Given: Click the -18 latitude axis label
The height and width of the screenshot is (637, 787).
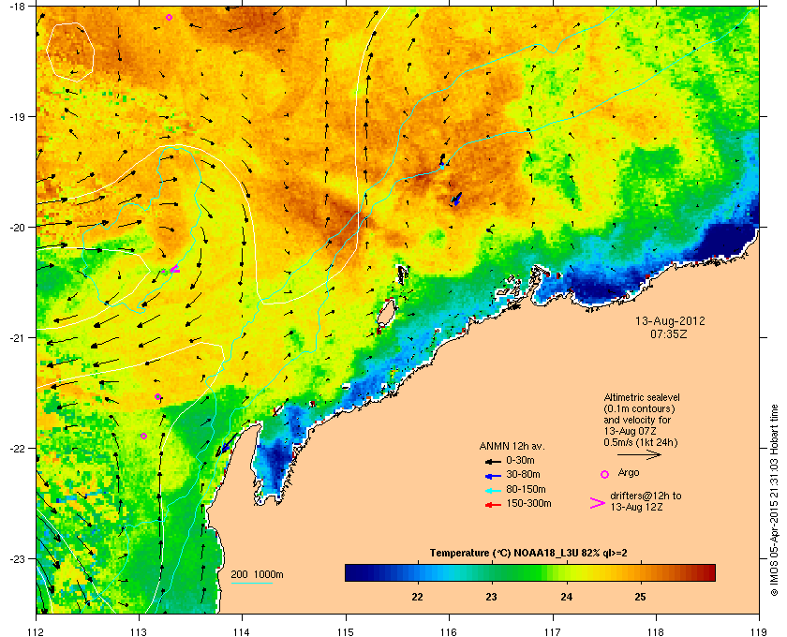Looking at the screenshot, I should (x=16, y=6).
